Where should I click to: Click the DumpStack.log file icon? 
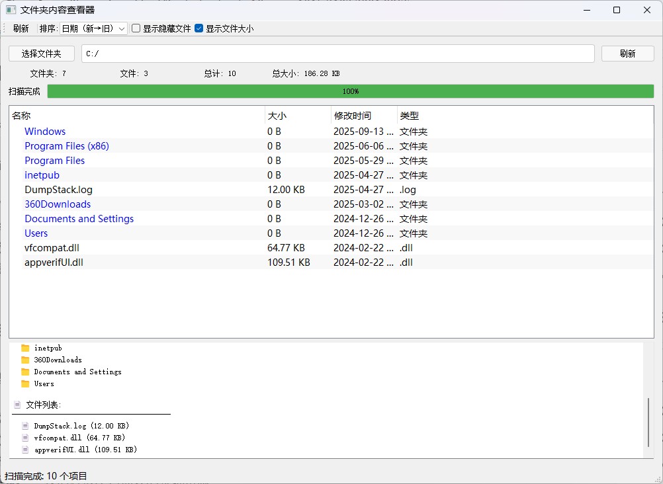pyautogui.click(x=25, y=426)
